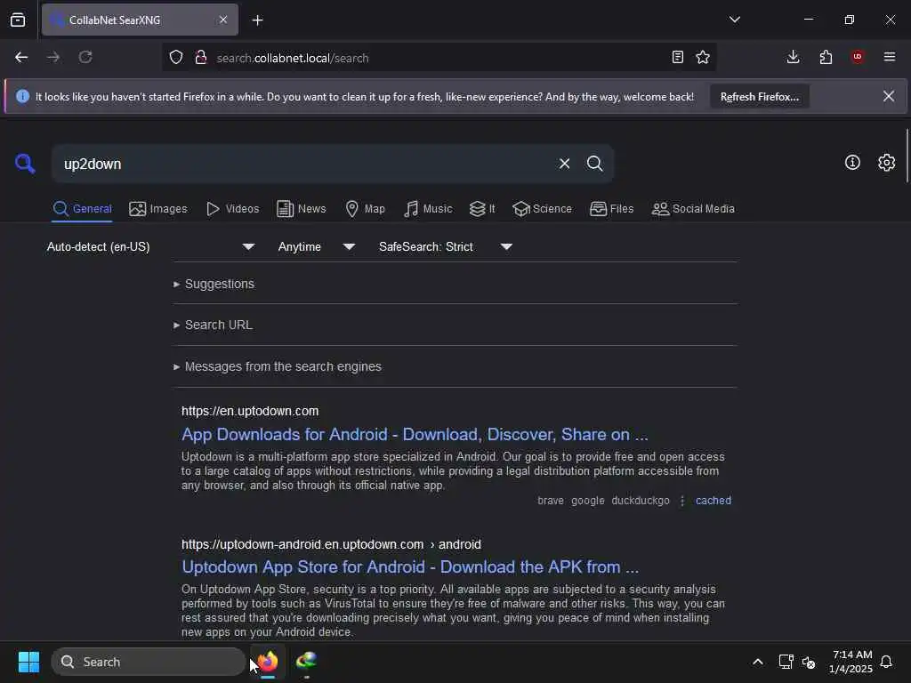The height and width of the screenshot is (683, 911).
Task: Click the SearXNG magnifier logo
Action: click(x=25, y=164)
